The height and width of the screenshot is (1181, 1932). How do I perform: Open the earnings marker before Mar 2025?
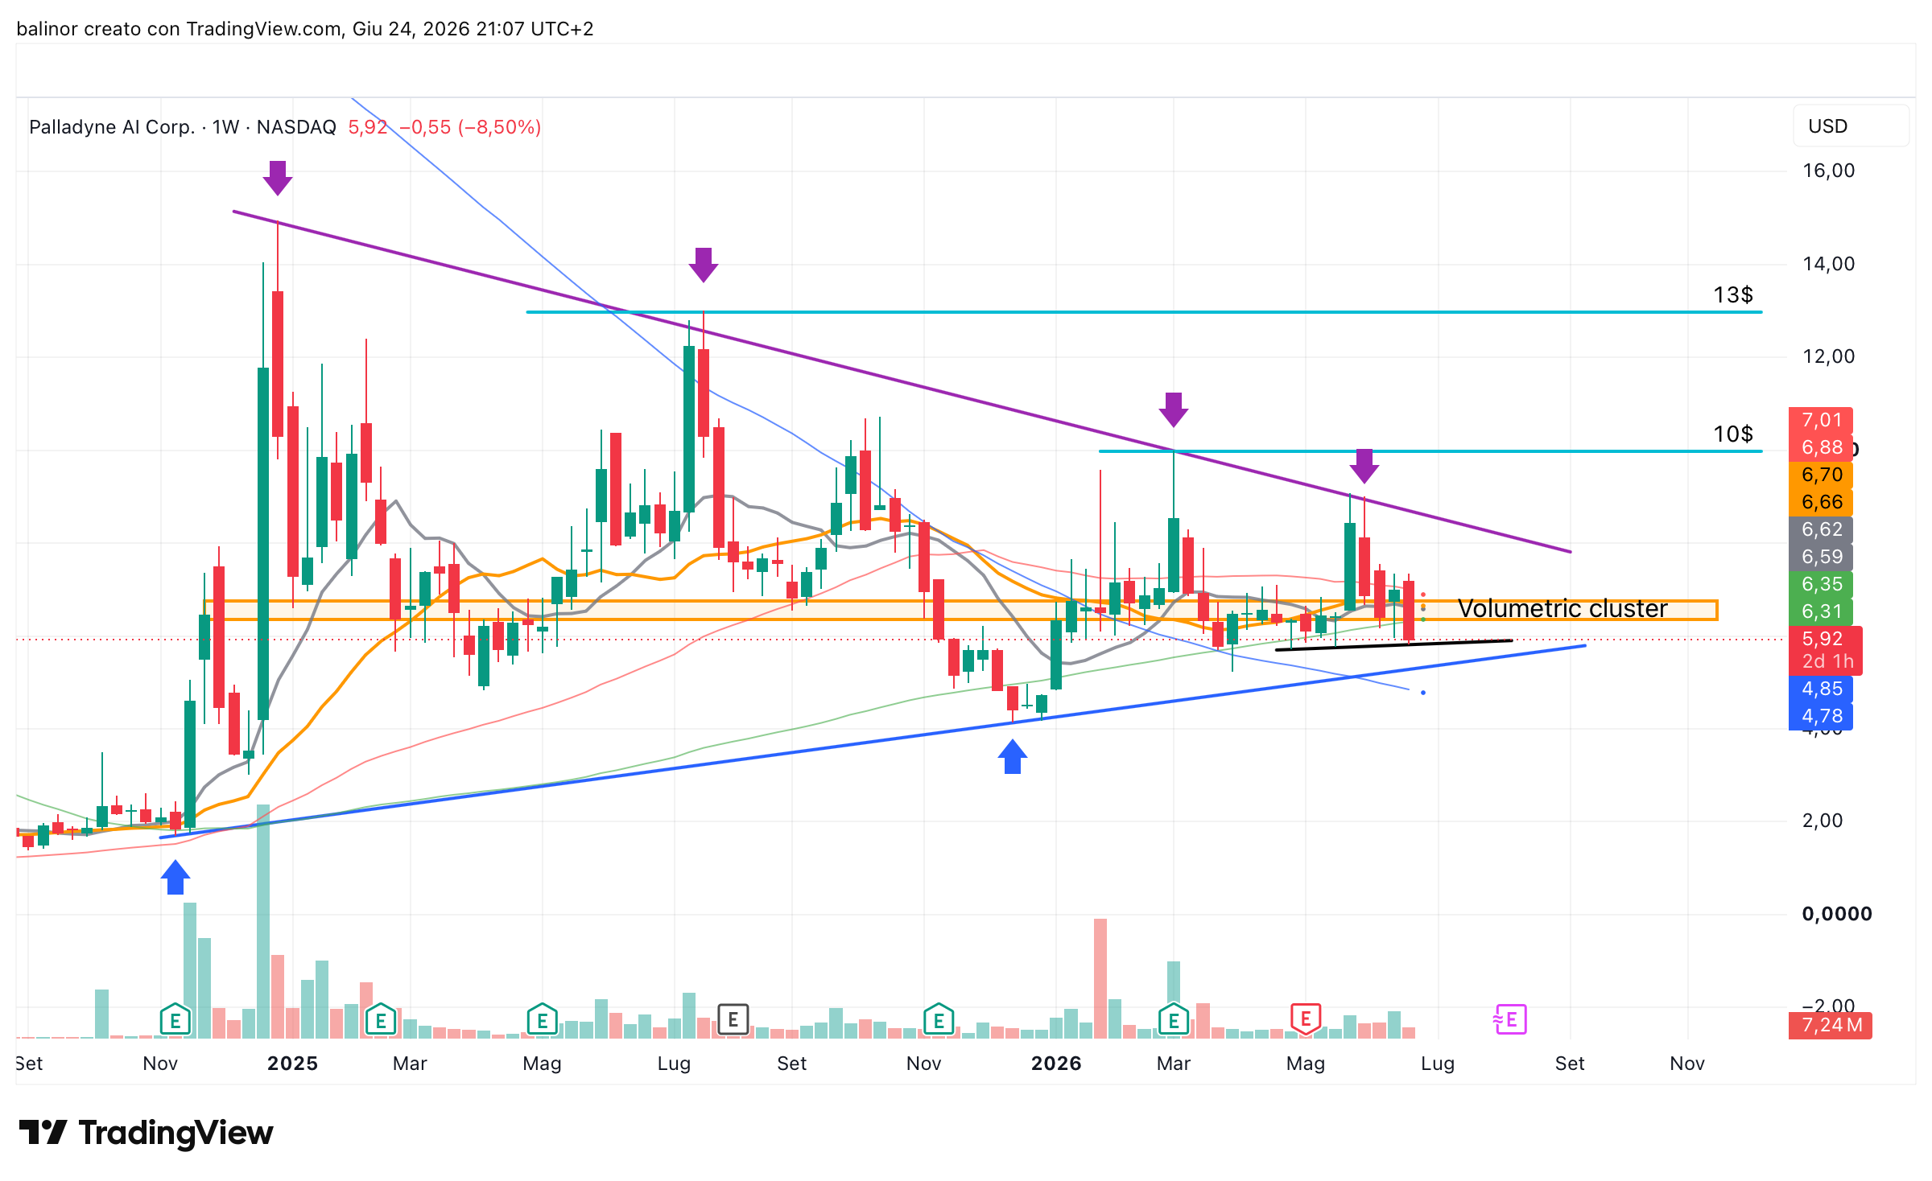click(x=381, y=1021)
